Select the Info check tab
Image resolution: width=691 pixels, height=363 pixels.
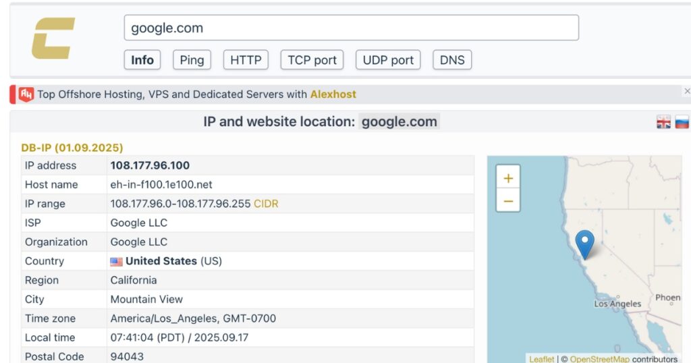(x=142, y=60)
